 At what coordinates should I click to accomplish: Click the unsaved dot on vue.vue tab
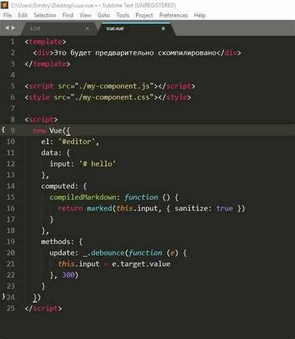click(163, 28)
